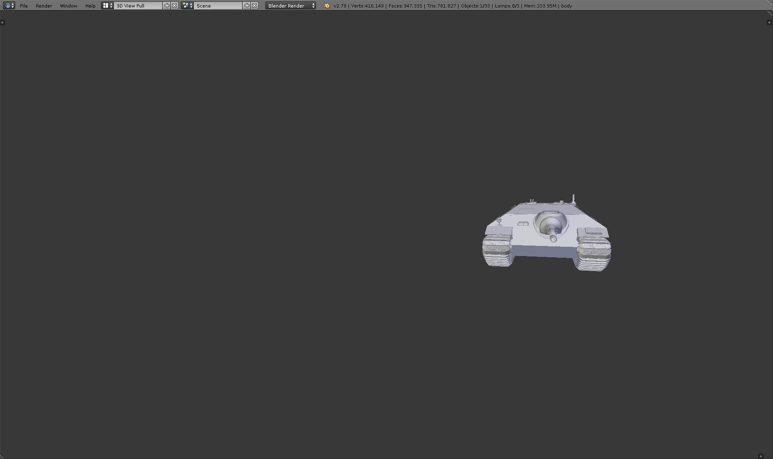Click the 'Scene' name field
Screen dimensions: 773x459
[218, 6]
